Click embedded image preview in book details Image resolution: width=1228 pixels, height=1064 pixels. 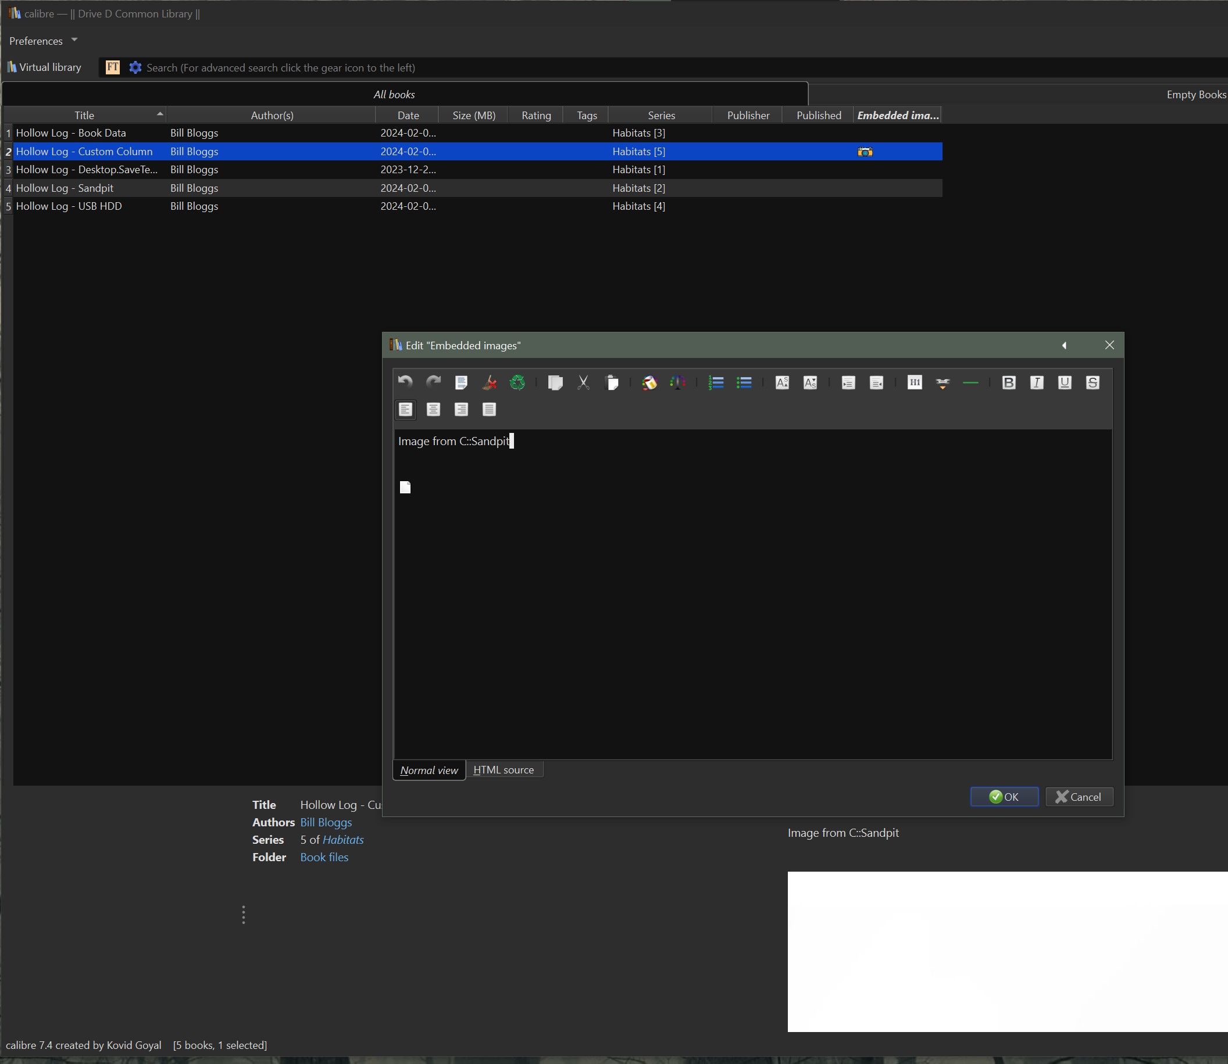click(1008, 951)
